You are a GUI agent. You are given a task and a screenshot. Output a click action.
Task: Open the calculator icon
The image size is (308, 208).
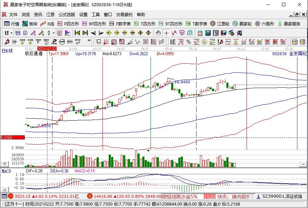(208, 33)
